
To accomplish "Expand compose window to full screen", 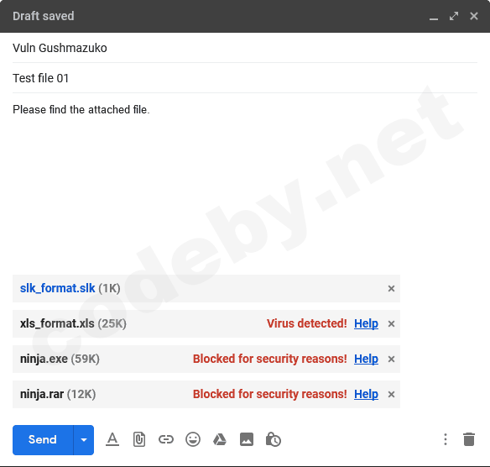I will (454, 16).
